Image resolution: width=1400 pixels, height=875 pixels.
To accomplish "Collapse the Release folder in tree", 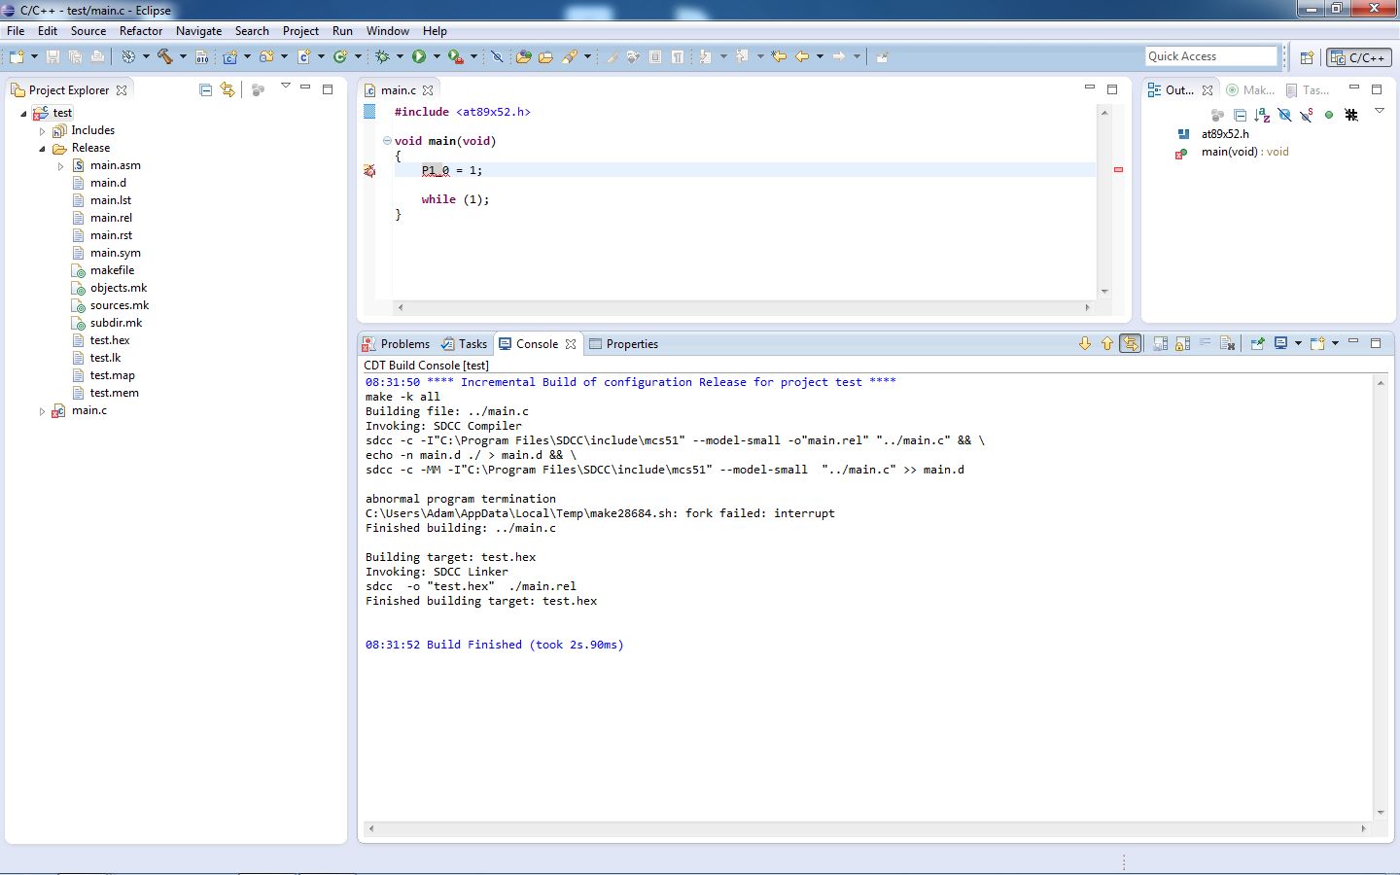I will 42,149.
